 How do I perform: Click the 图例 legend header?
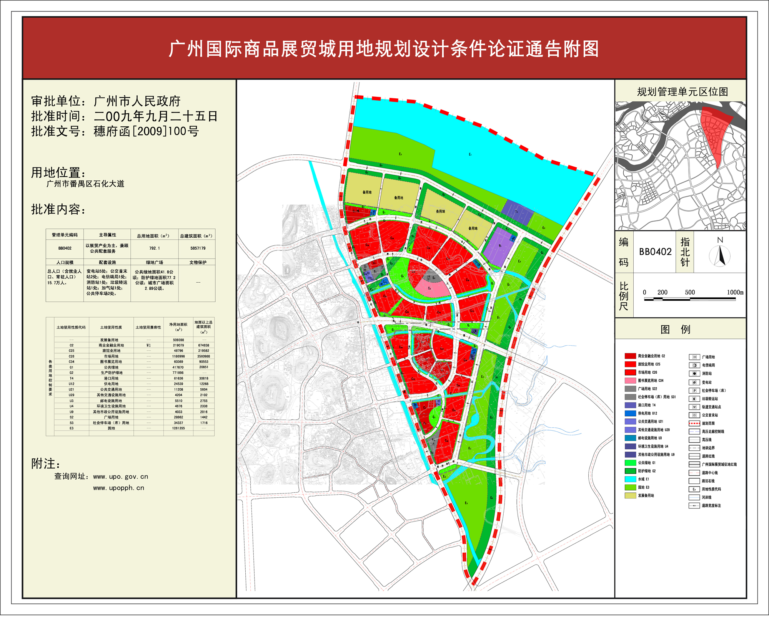(675, 329)
